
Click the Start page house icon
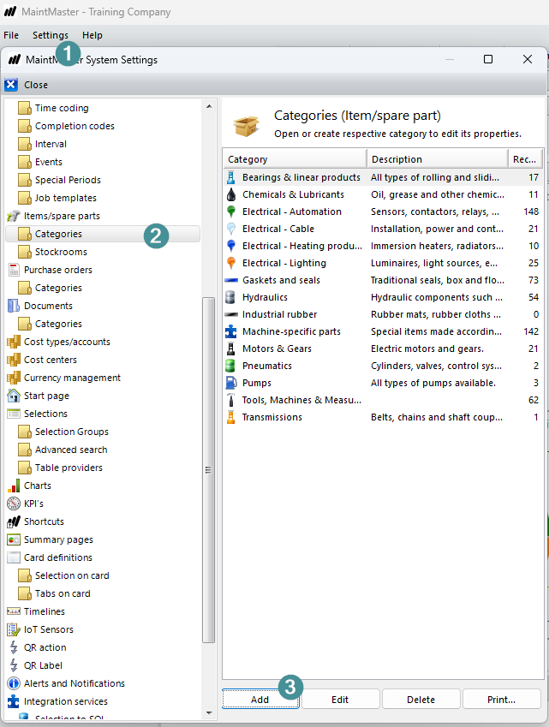pyautogui.click(x=14, y=396)
